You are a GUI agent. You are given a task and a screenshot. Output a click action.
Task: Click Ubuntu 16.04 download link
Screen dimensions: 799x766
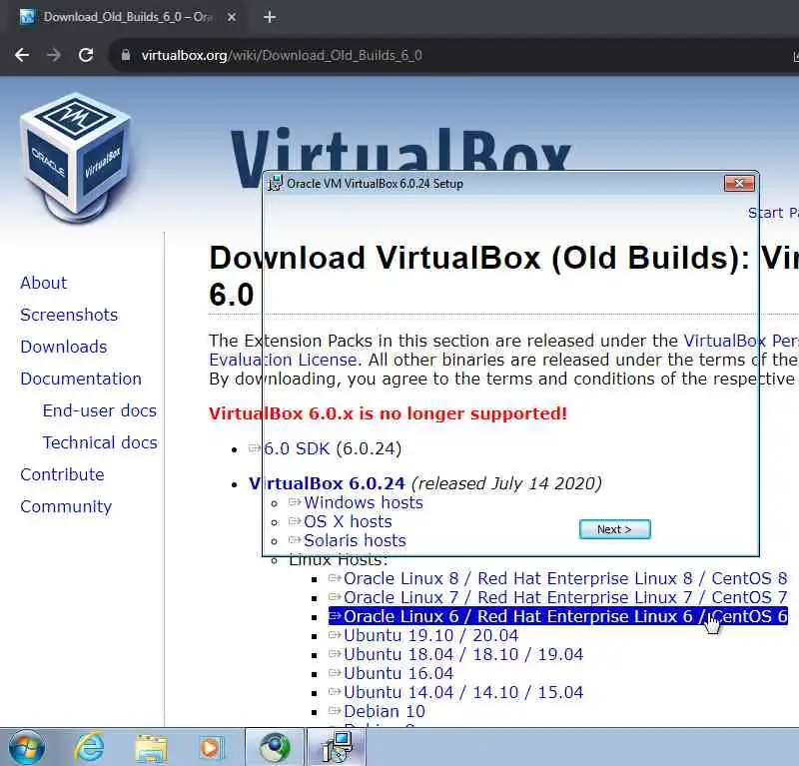coord(399,673)
